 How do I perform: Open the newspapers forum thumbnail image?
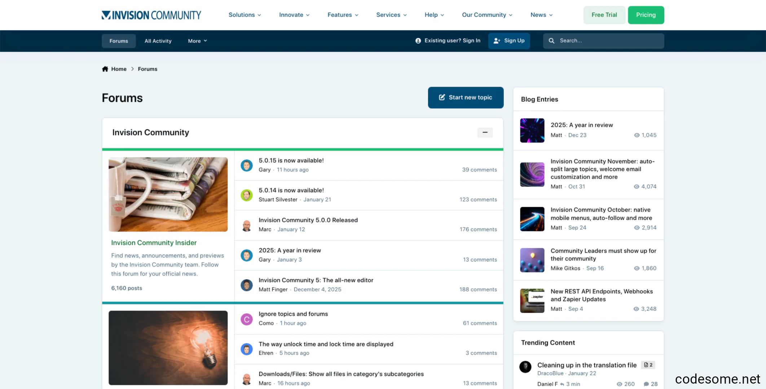point(168,194)
